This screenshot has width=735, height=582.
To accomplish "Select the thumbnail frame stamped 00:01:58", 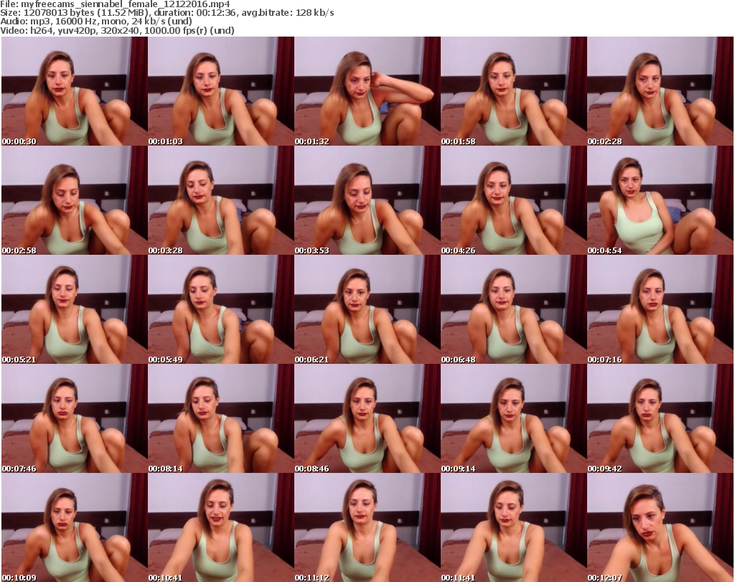I will click(x=514, y=91).
